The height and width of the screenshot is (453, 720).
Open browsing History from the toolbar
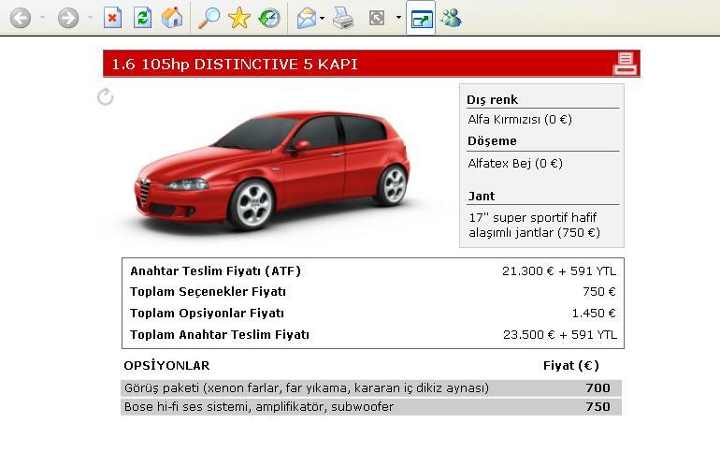[269, 18]
